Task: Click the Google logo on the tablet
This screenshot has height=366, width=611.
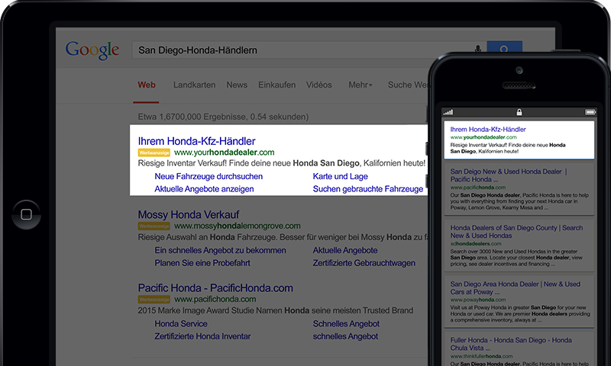Action: tap(92, 50)
